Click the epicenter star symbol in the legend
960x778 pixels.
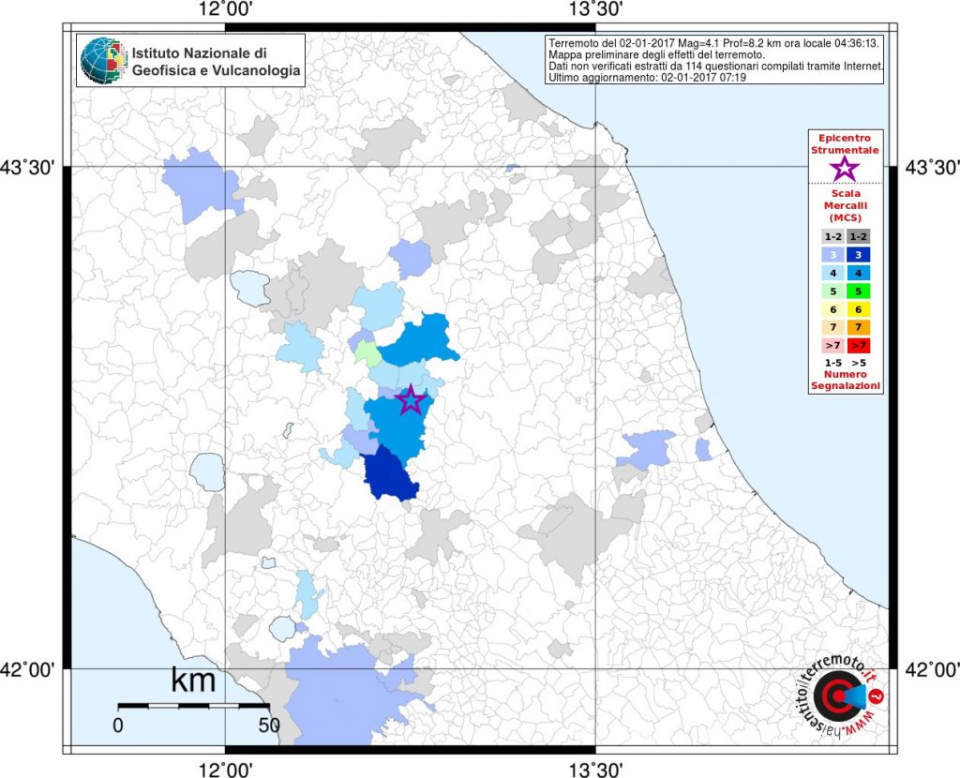click(x=845, y=169)
